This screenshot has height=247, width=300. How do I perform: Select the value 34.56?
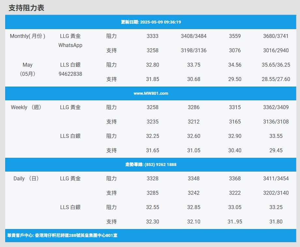click(x=235, y=65)
